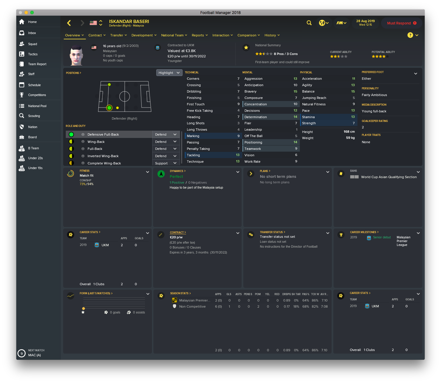Select the highlighted right-back pitch position dot
The width and height of the screenshot is (441, 383).
(109, 108)
